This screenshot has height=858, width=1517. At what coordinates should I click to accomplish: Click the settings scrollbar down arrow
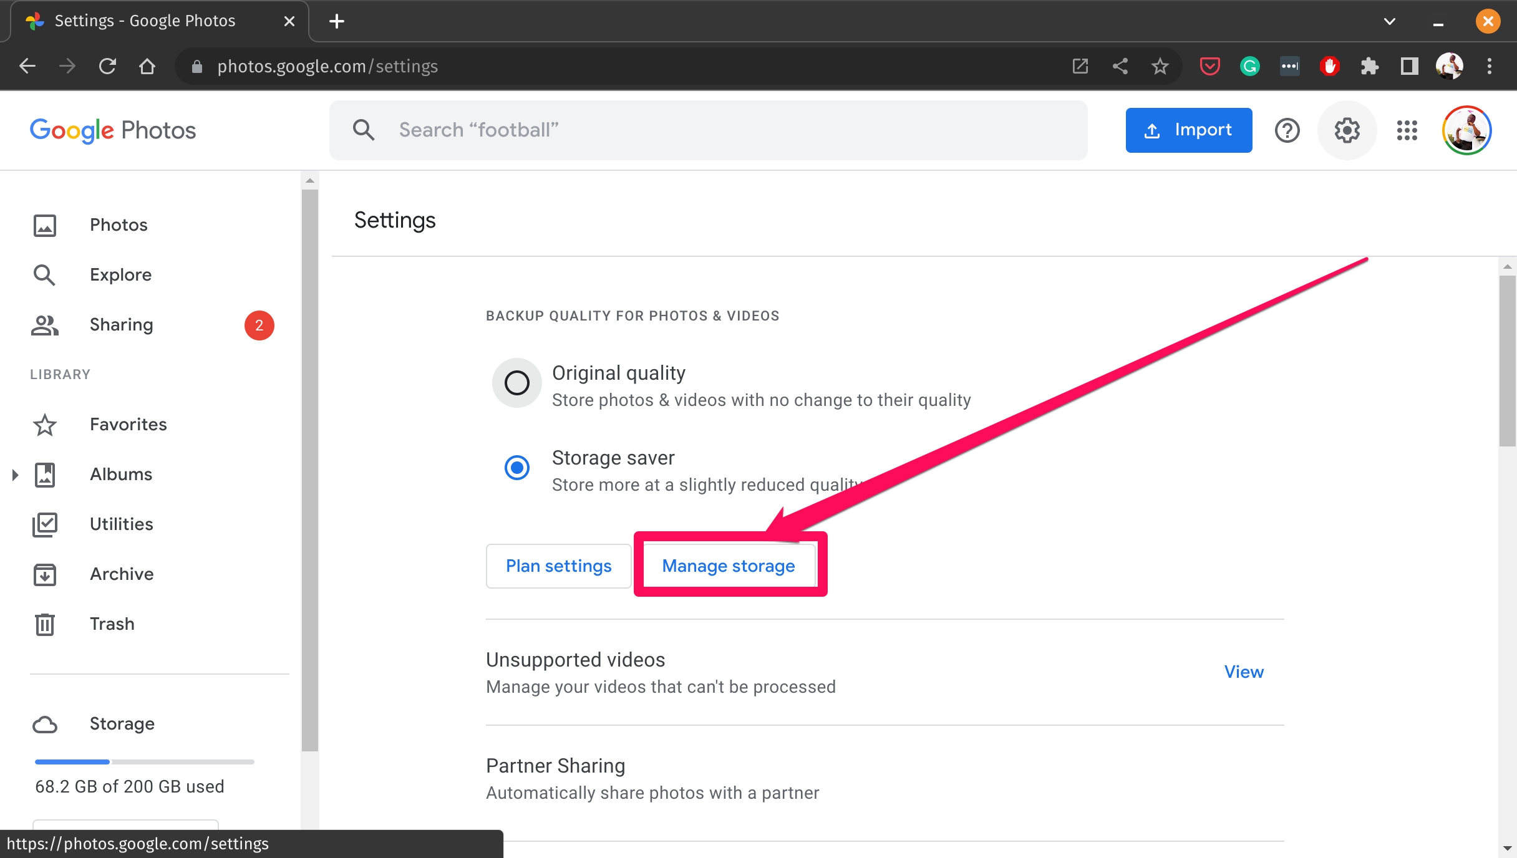coord(1508,849)
